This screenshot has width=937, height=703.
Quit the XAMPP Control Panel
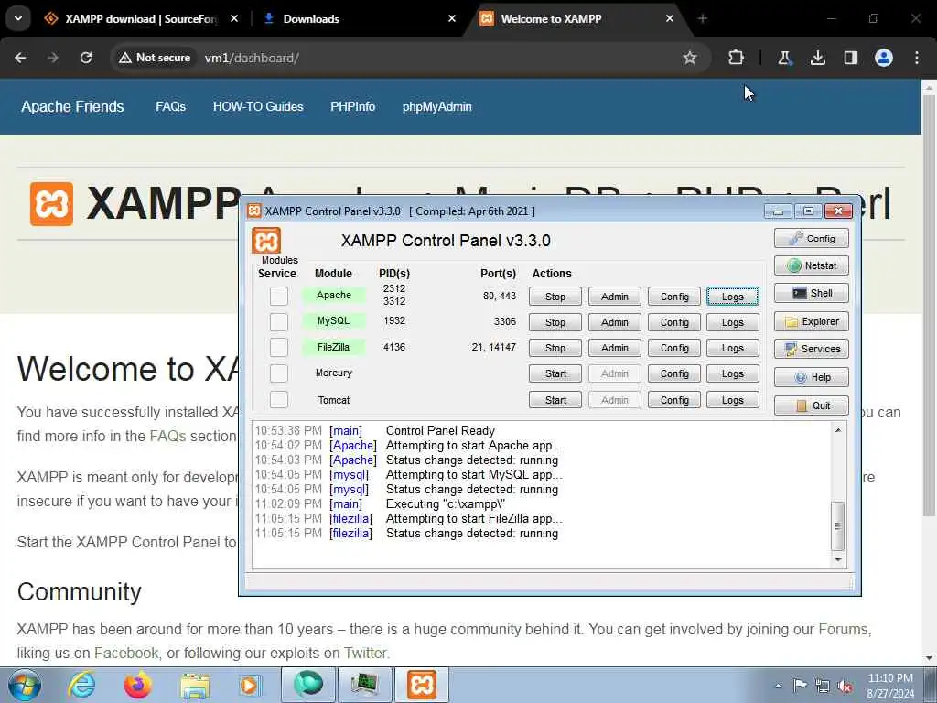pos(811,406)
